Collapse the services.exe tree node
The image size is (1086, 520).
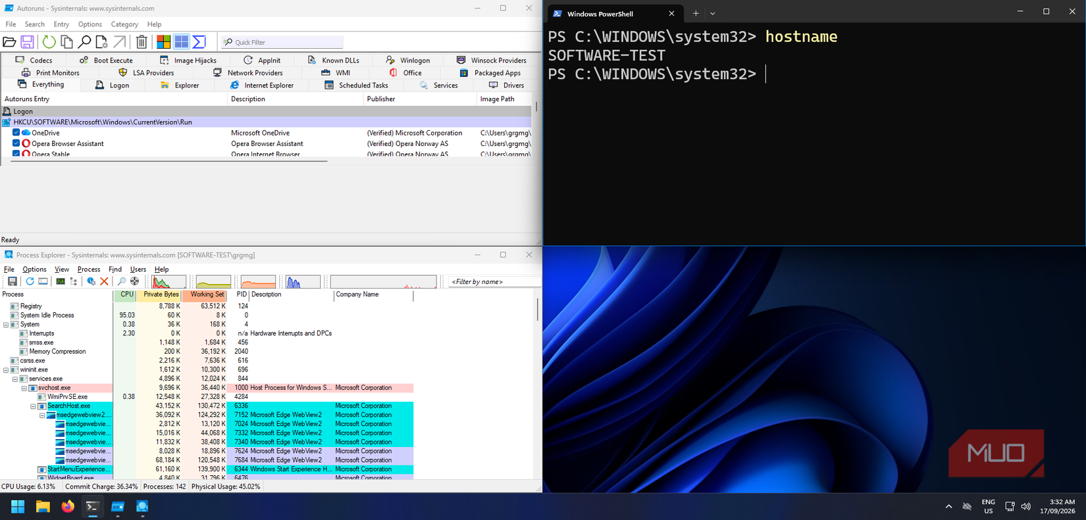point(15,379)
